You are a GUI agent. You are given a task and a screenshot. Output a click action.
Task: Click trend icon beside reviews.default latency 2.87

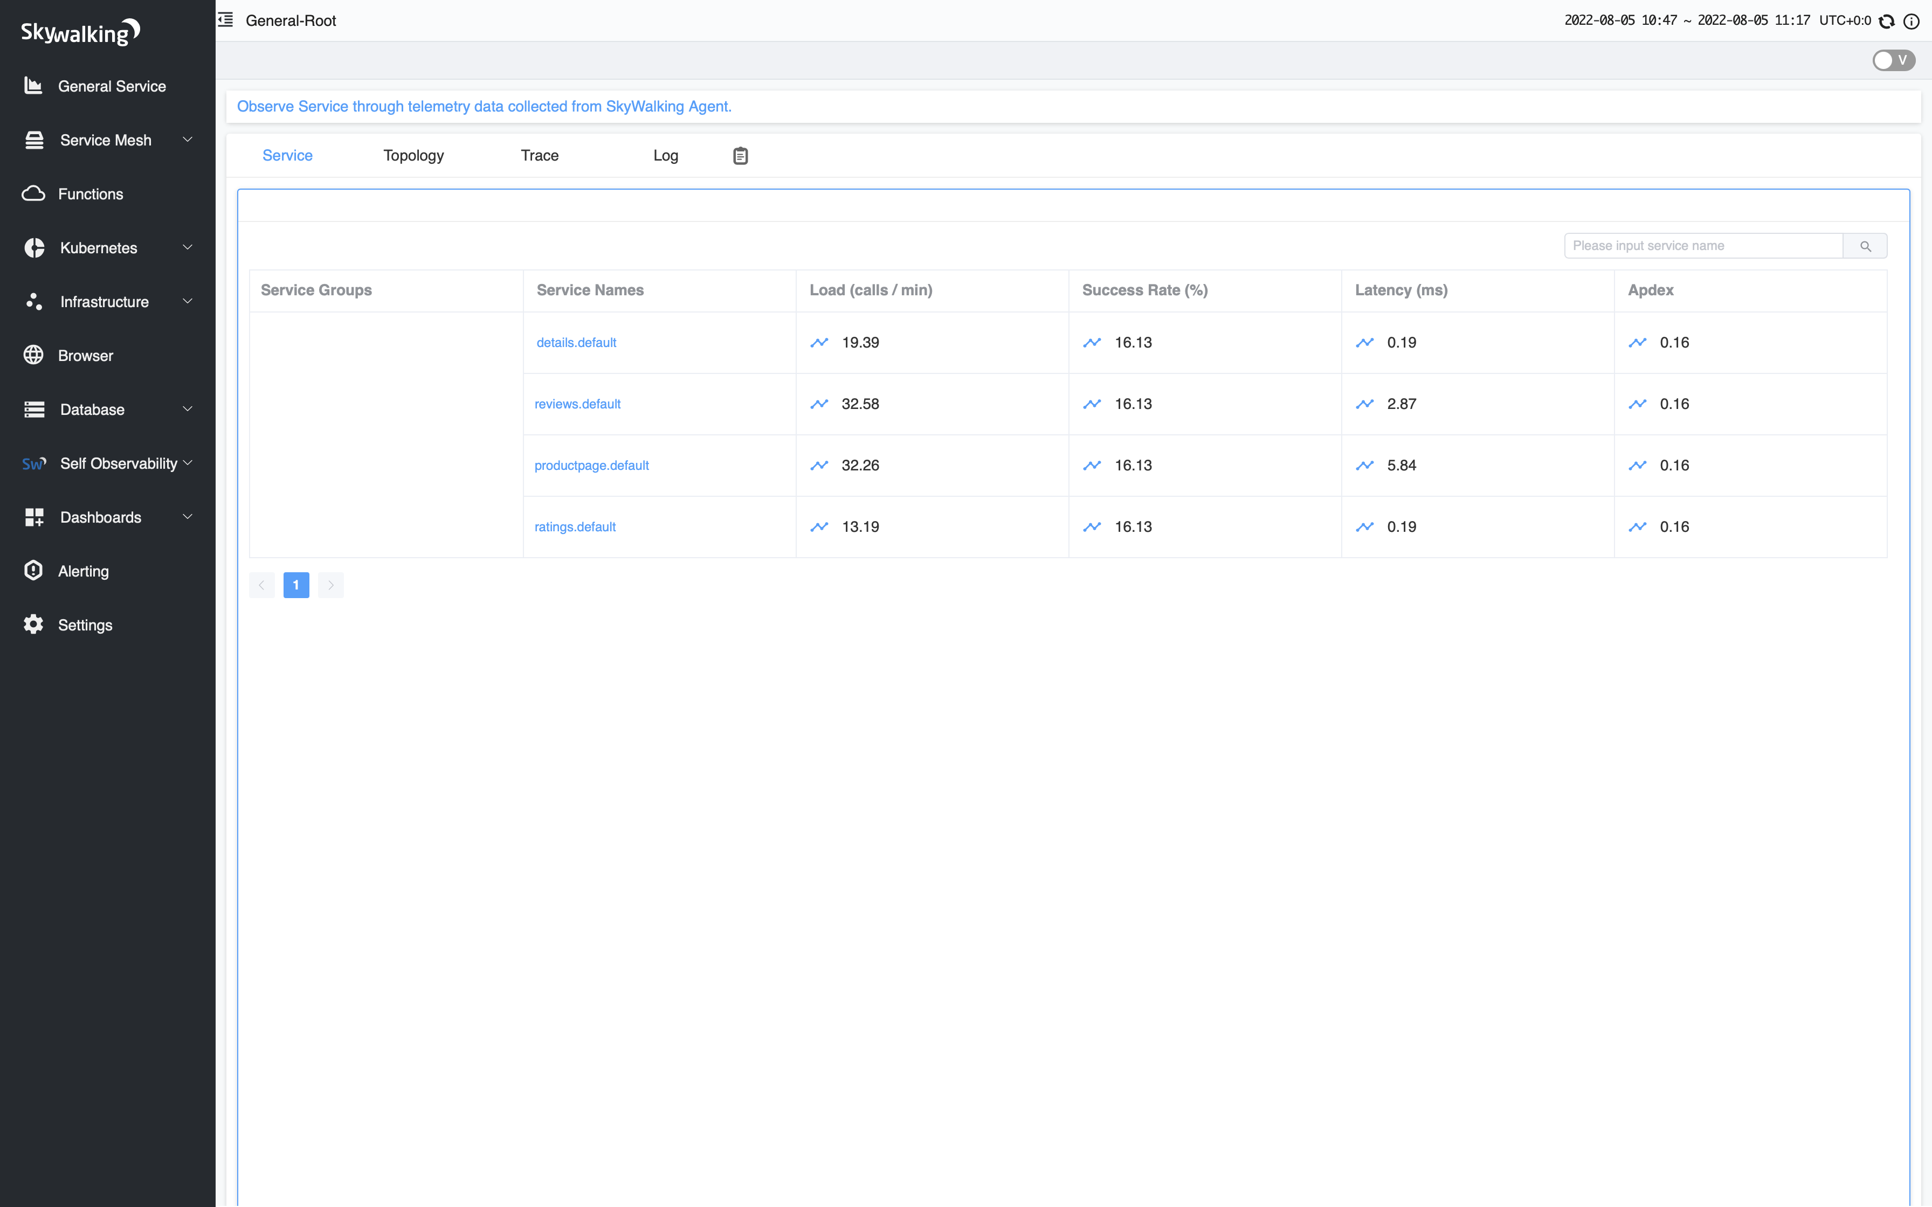[1364, 404]
